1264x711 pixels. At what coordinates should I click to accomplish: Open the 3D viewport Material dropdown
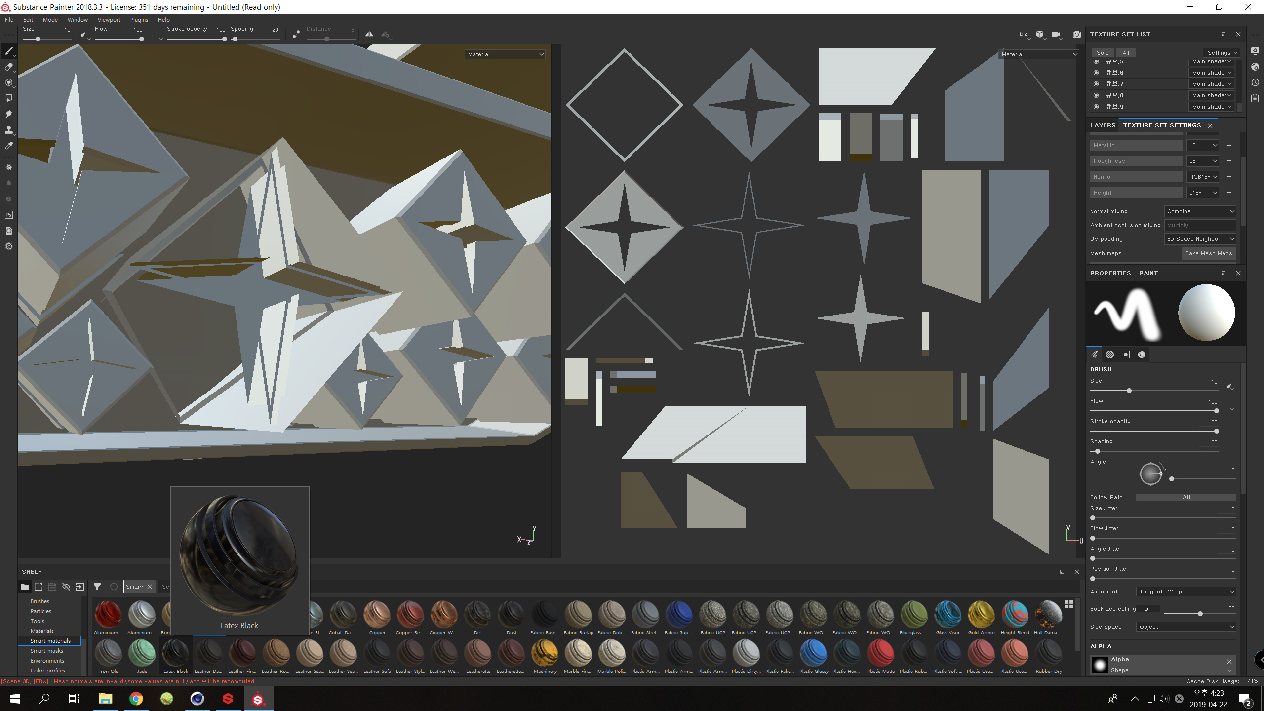tap(505, 54)
